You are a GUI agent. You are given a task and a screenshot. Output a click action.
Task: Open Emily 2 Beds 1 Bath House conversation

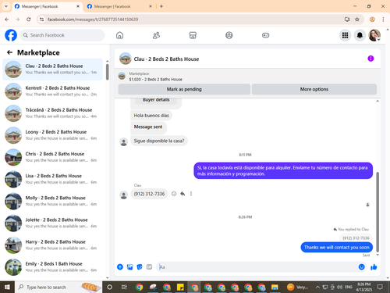[x=52, y=267]
